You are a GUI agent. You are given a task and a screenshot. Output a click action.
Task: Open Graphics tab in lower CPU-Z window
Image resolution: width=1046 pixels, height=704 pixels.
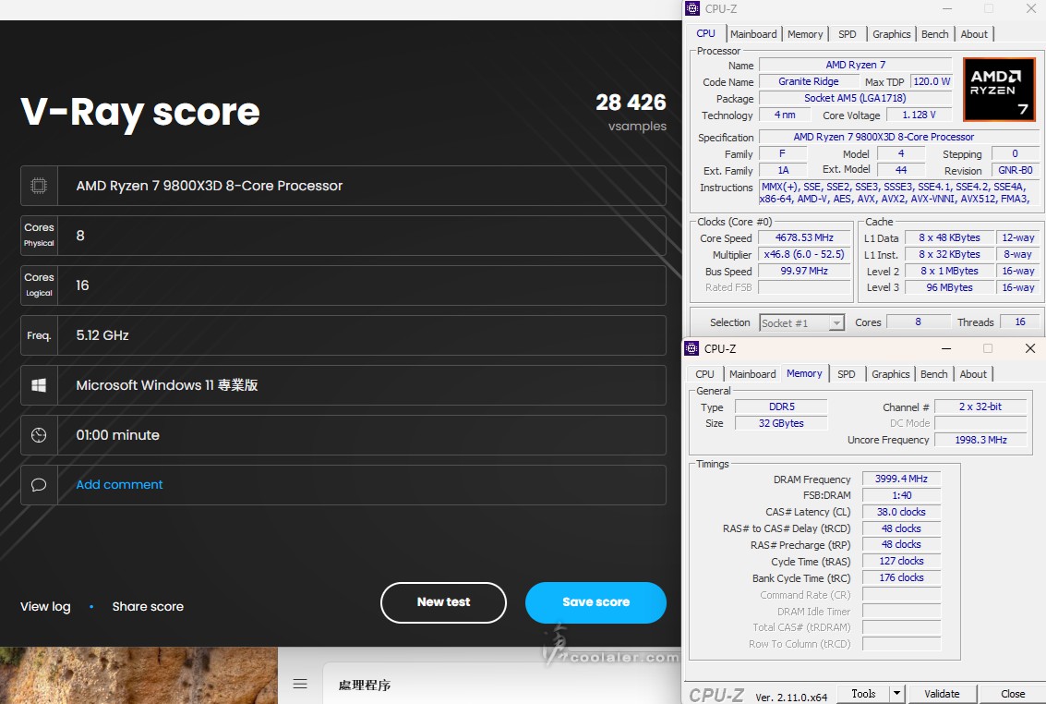pos(890,374)
